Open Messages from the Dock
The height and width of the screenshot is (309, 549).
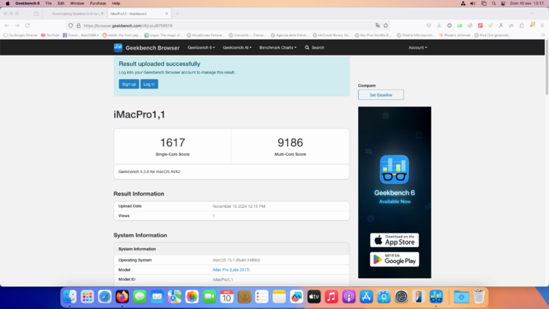pos(140,297)
